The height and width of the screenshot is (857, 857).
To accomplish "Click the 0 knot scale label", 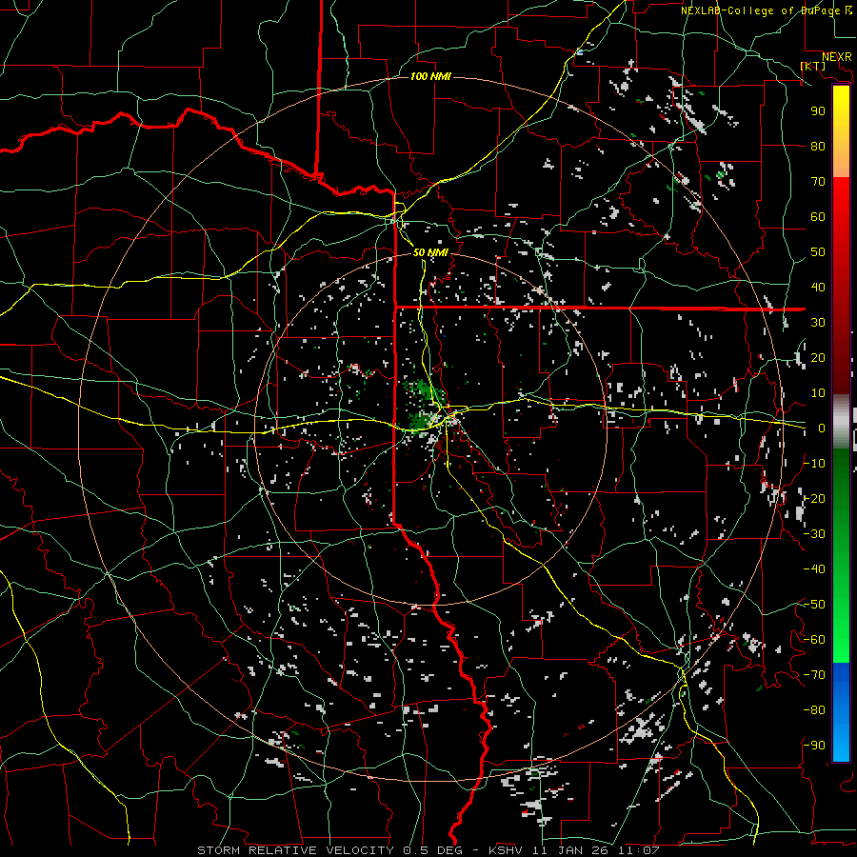I will pos(822,428).
